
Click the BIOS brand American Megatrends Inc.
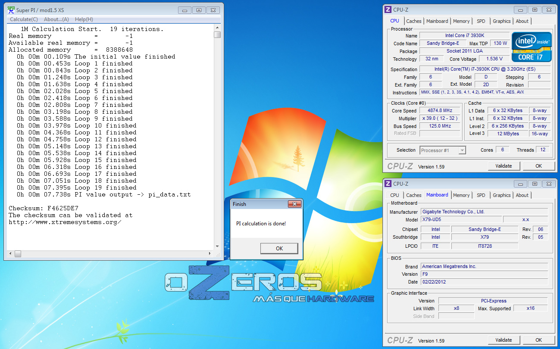tap(484, 266)
